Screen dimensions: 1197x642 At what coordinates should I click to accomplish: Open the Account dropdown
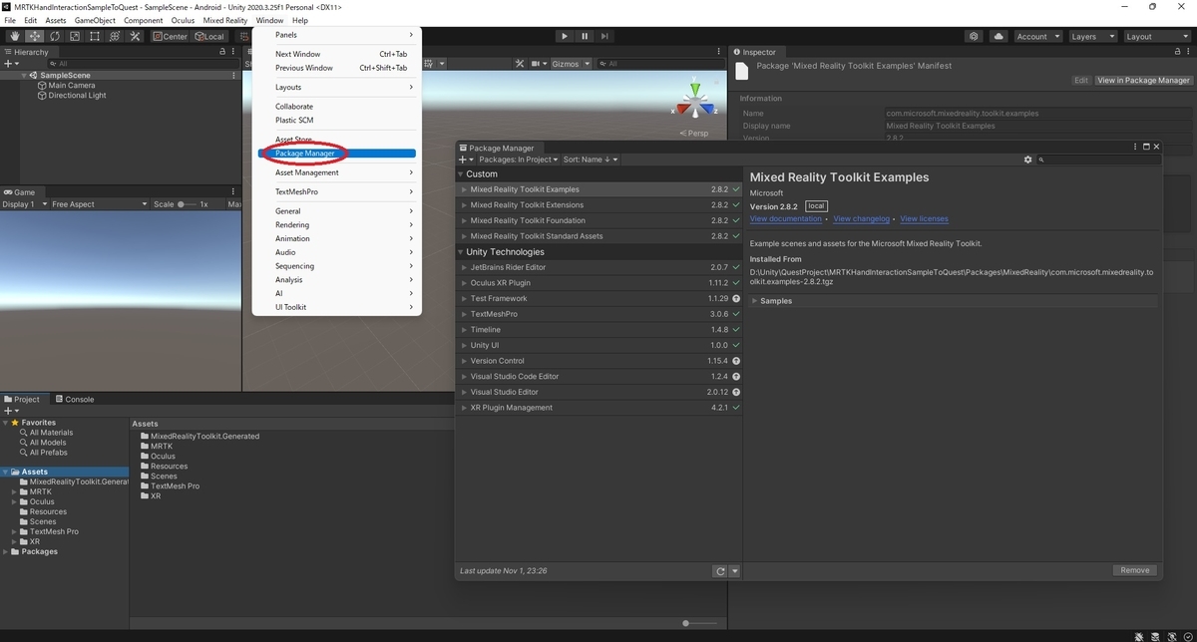(1037, 36)
